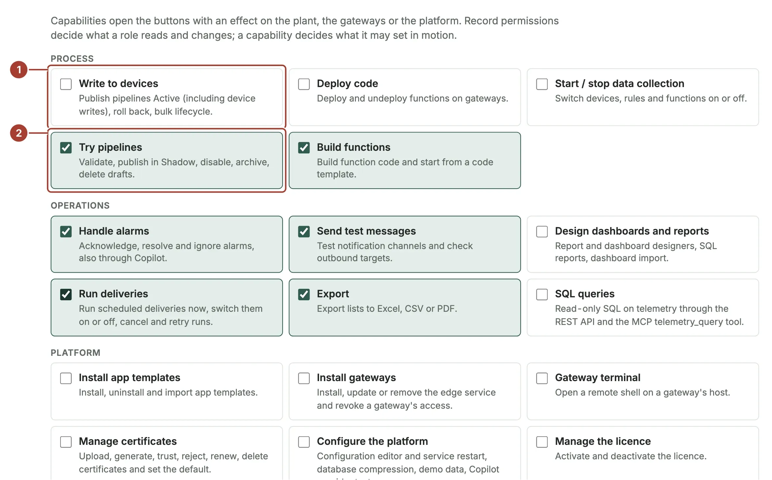Click 'Configuration editor and service restart' text

402,456
